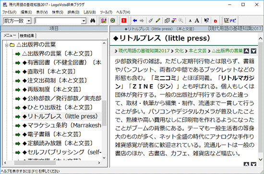Select the yellow pencil icon
The image size is (264, 174).
point(158,21)
